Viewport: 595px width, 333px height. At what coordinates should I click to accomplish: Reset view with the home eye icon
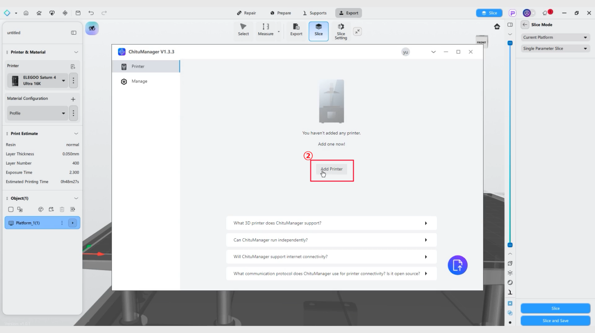coord(497,27)
